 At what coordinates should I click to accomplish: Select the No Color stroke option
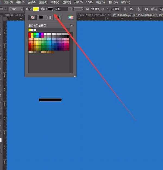click(x=33, y=17)
